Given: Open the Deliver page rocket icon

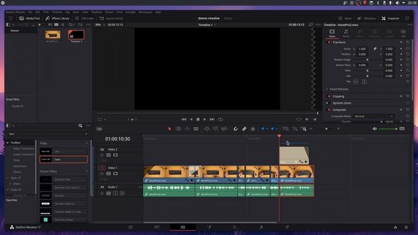Looking at the screenshot, I should point(287,227).
